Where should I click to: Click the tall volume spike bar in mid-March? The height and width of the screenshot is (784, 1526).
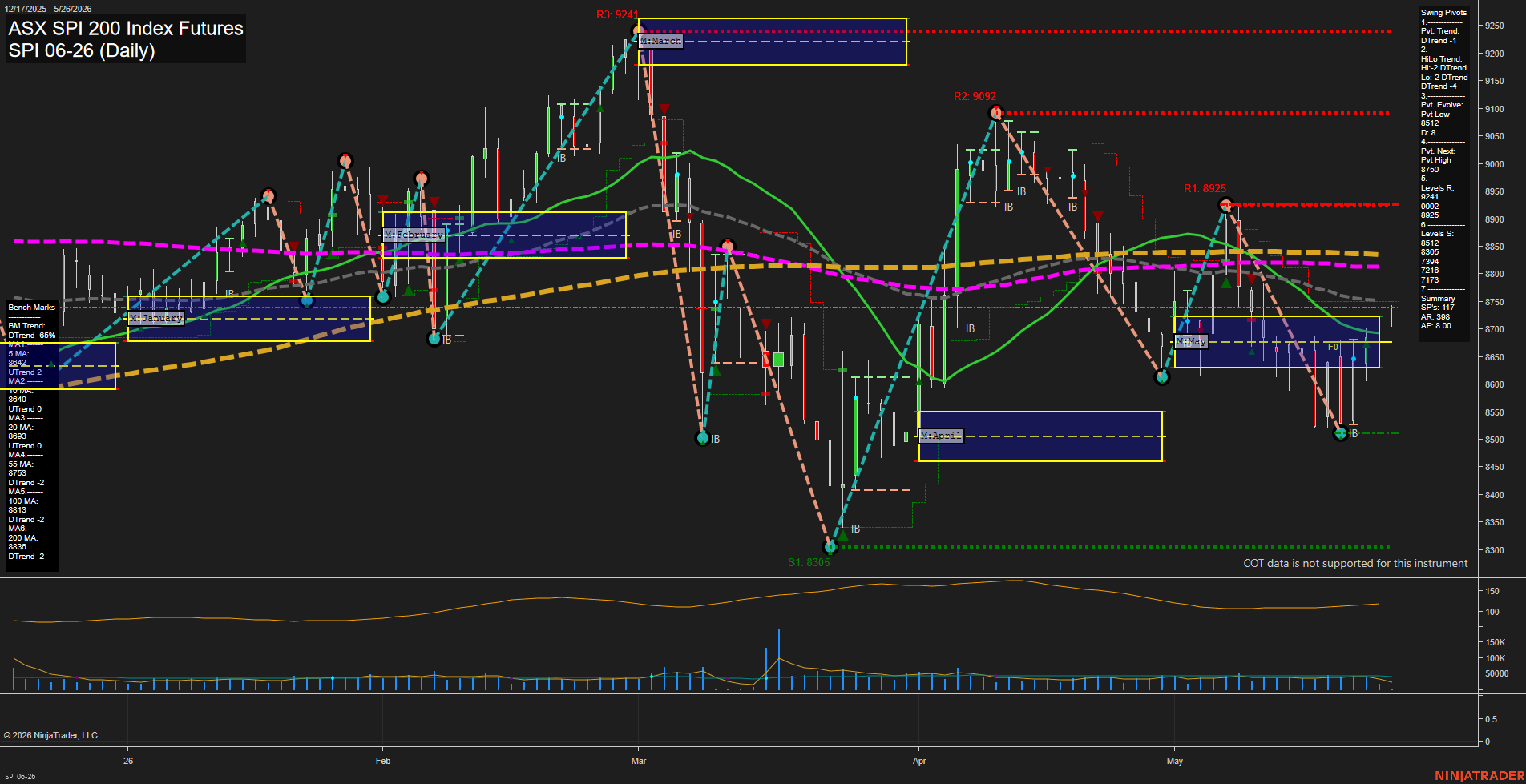click(x=778, y=659)
